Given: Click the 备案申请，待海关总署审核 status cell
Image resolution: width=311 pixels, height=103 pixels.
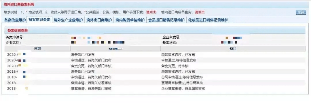Looking at the screenshot, I should tap(91, 83).
